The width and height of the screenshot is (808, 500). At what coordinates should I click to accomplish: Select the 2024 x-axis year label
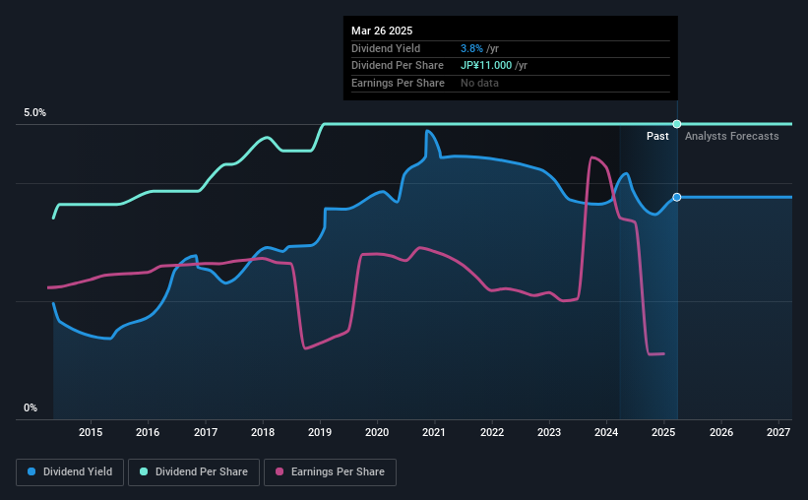[606, 432]
